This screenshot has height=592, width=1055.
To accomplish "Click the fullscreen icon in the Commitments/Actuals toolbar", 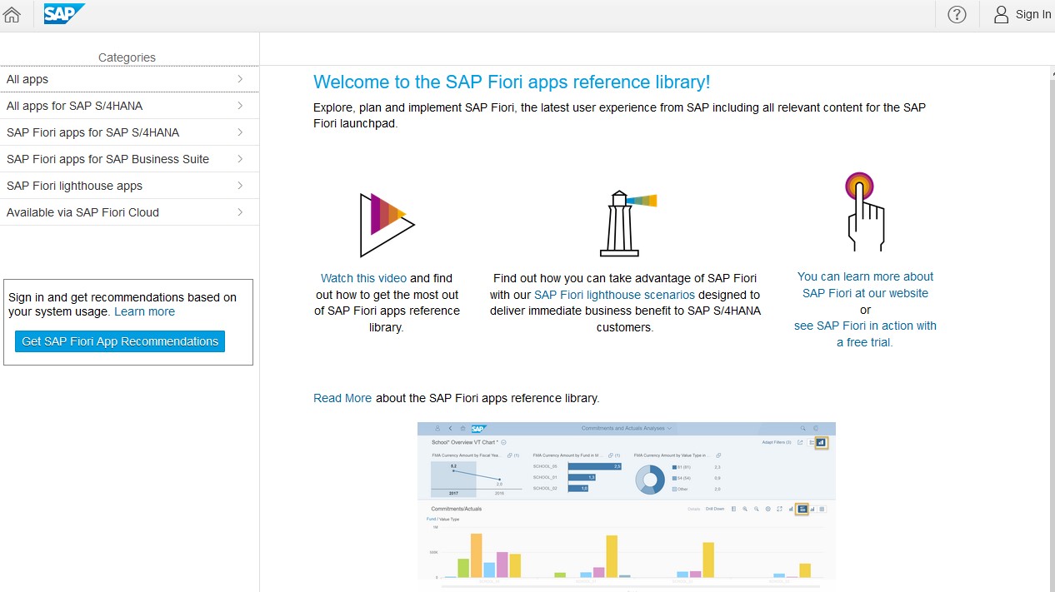I will (x=780, y=509).
